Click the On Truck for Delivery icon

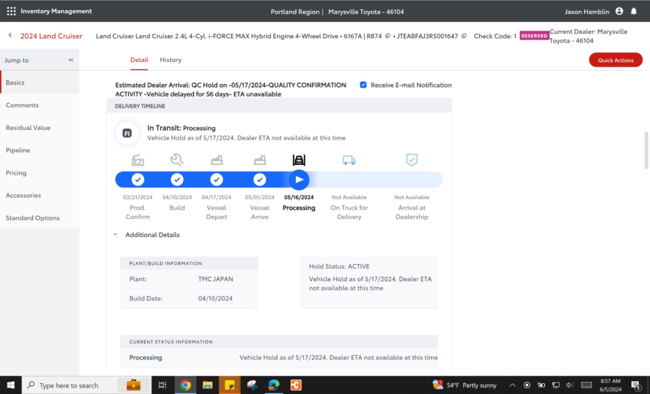(x=349, y=160)
